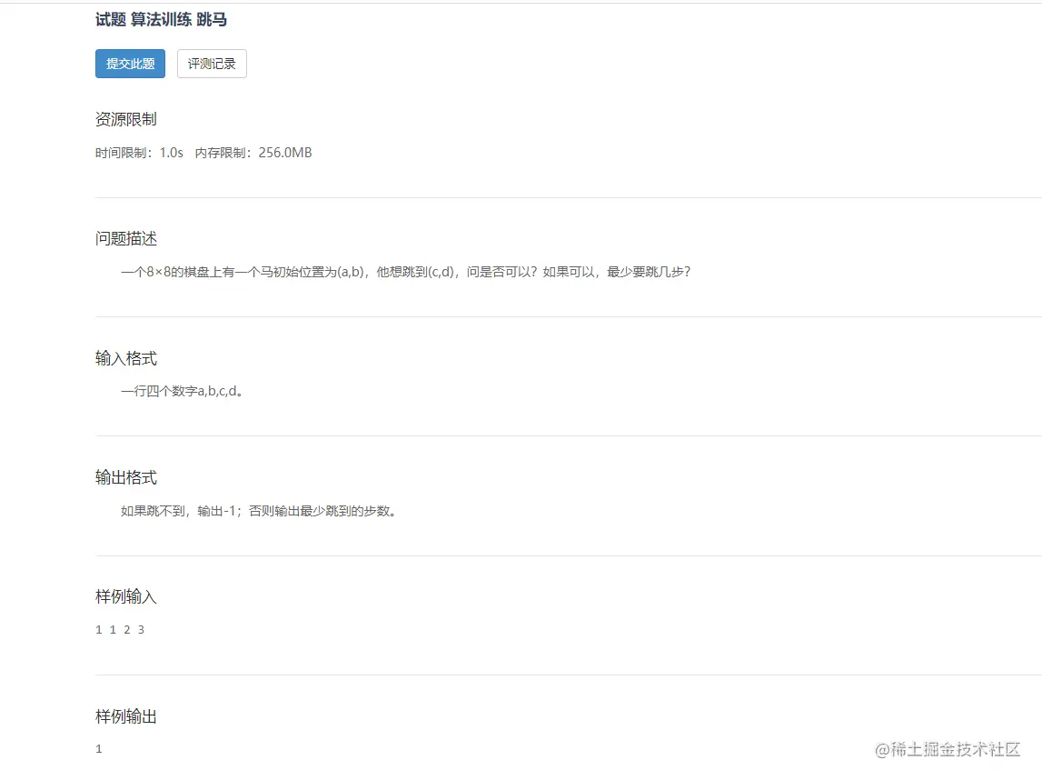Select the sample input text 1 1 2 3
The height and width of the screenshot is (780, 1042).
click(119, 628)
